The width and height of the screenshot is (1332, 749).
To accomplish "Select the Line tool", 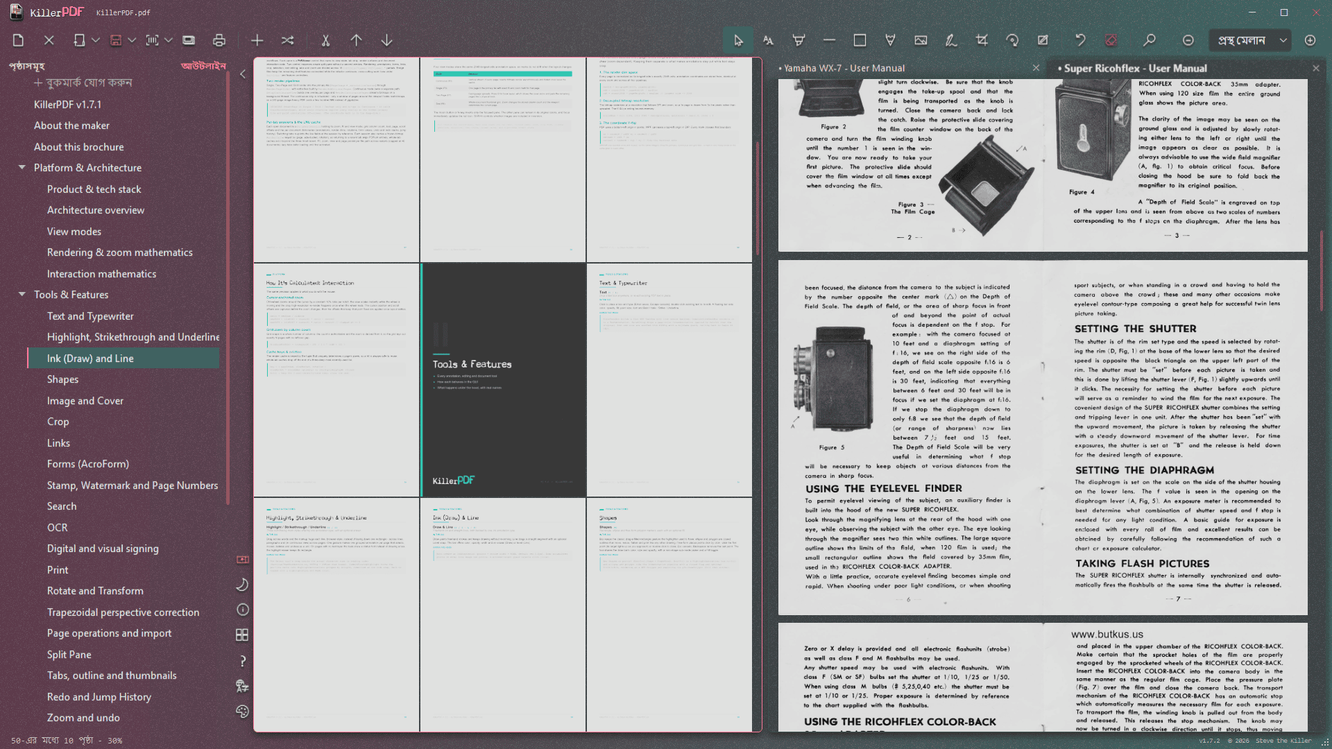I will click(829, 40).
